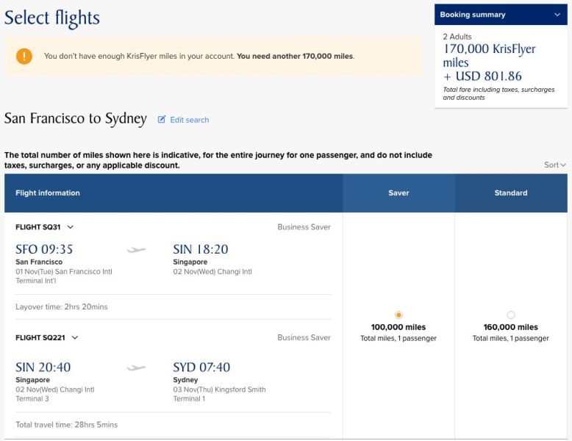Collapse the Booking summary panel

(557, 15)
